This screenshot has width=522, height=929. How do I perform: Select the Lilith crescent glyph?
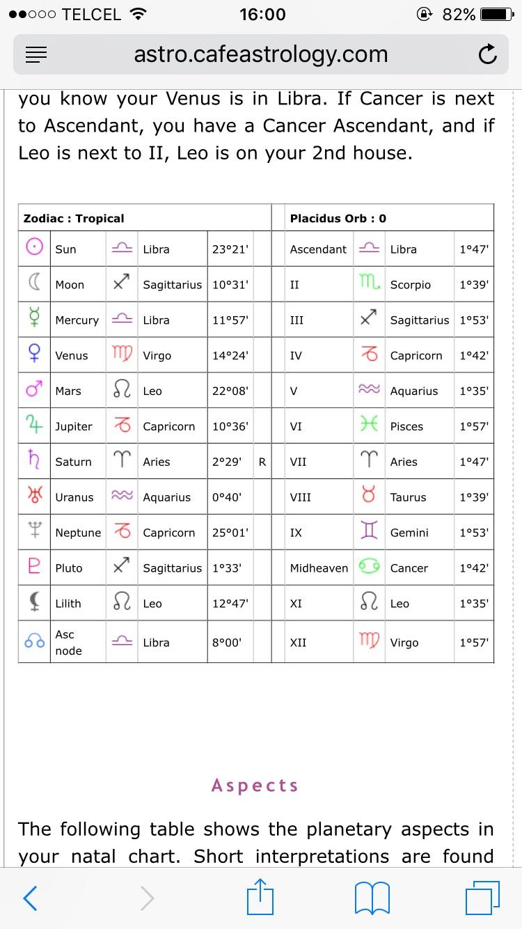pos(34,602)
